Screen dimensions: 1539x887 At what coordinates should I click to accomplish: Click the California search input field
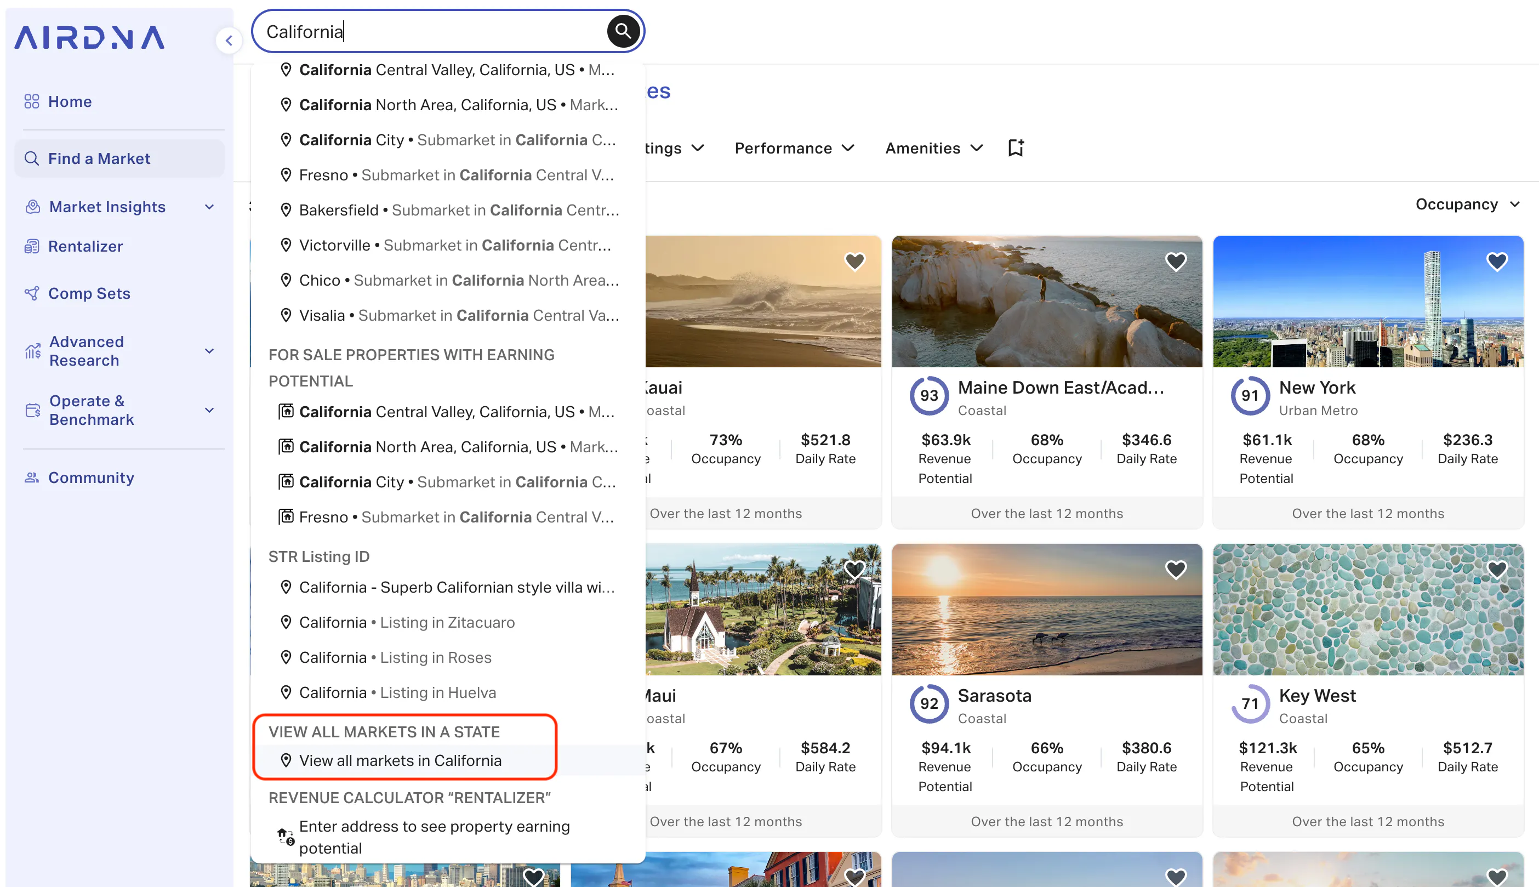[x=434, y=31]
